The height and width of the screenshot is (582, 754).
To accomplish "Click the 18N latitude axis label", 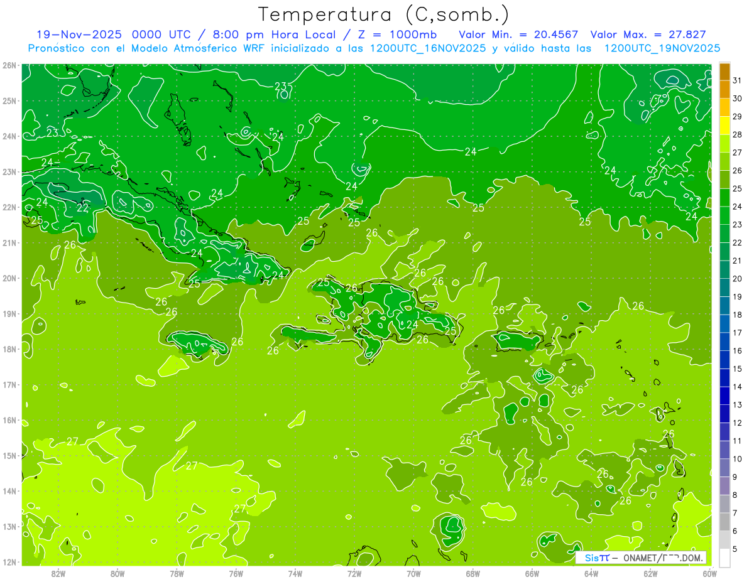I will (9, 348).
